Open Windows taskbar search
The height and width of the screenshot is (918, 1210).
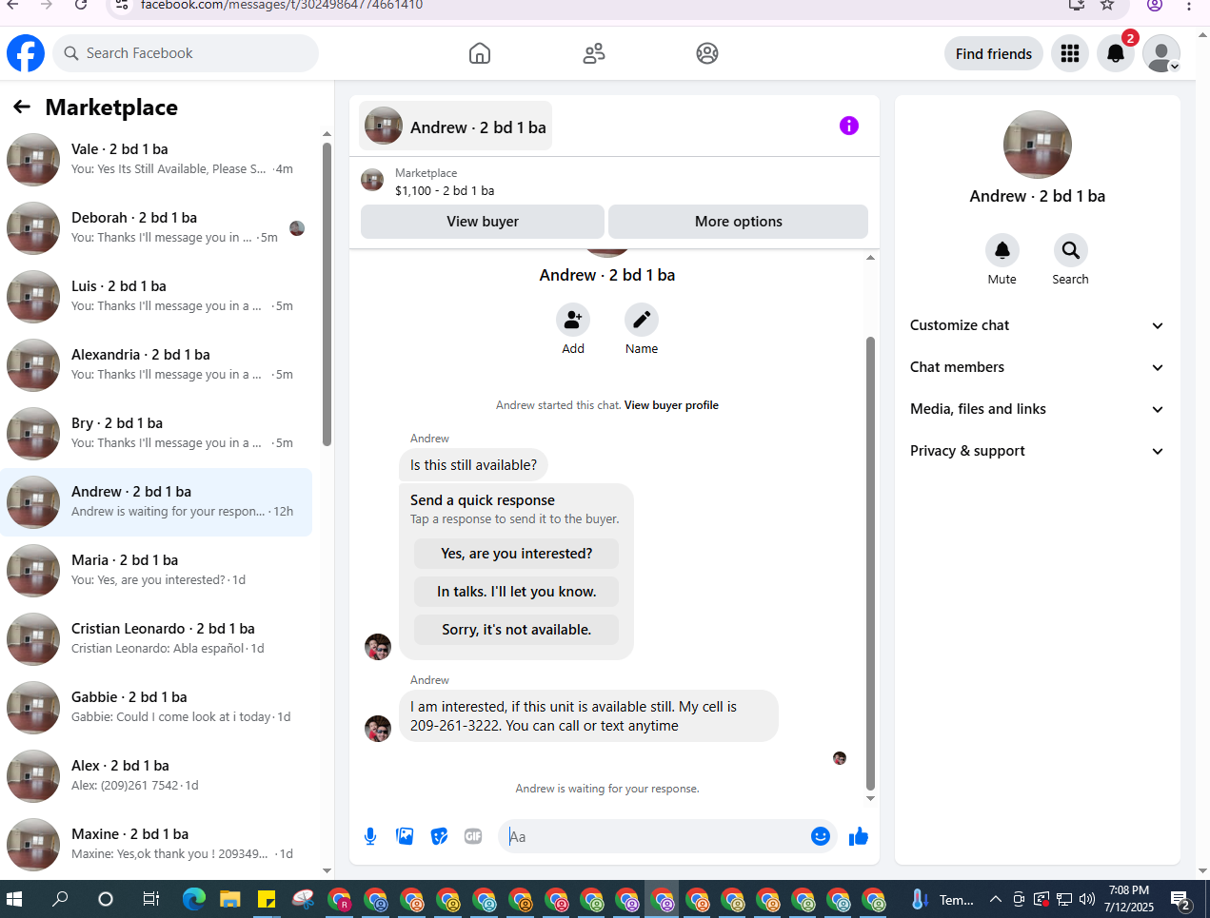point(60,899)
